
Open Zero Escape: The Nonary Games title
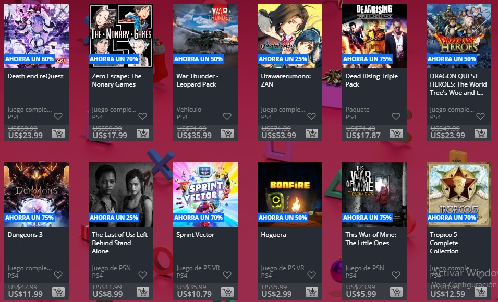pyautogui.click(x=117, y=80)
